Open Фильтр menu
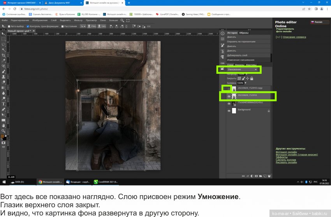Viewport: 331px width, 217px height. [x=78, y=21]
